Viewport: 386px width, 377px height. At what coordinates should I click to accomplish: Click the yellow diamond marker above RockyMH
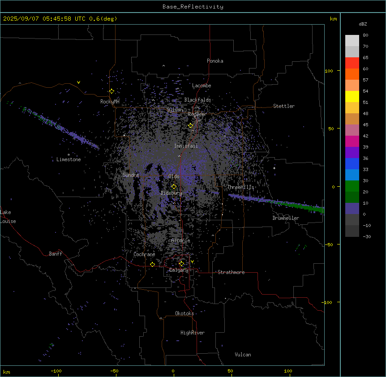pos(112,91)
